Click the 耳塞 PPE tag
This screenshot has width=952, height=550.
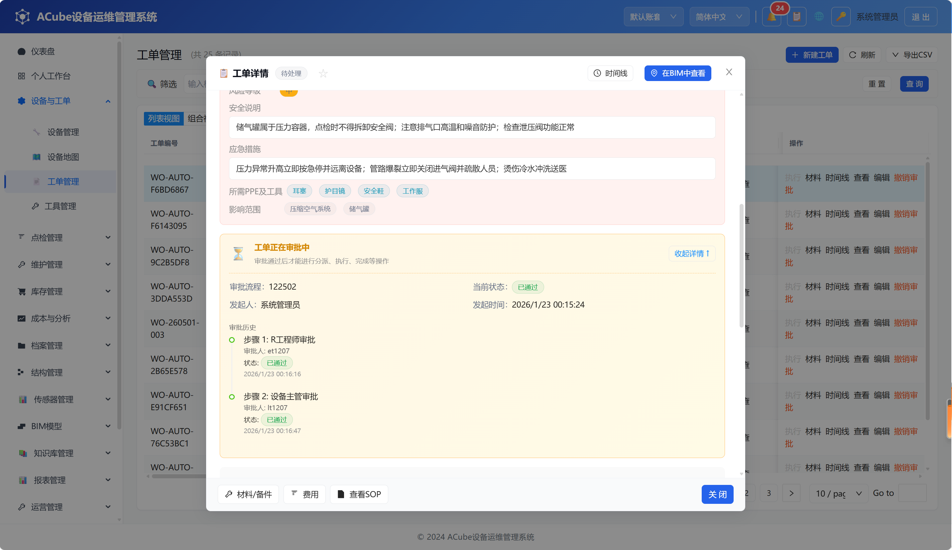pyautogui.click(x=299, y=191)
